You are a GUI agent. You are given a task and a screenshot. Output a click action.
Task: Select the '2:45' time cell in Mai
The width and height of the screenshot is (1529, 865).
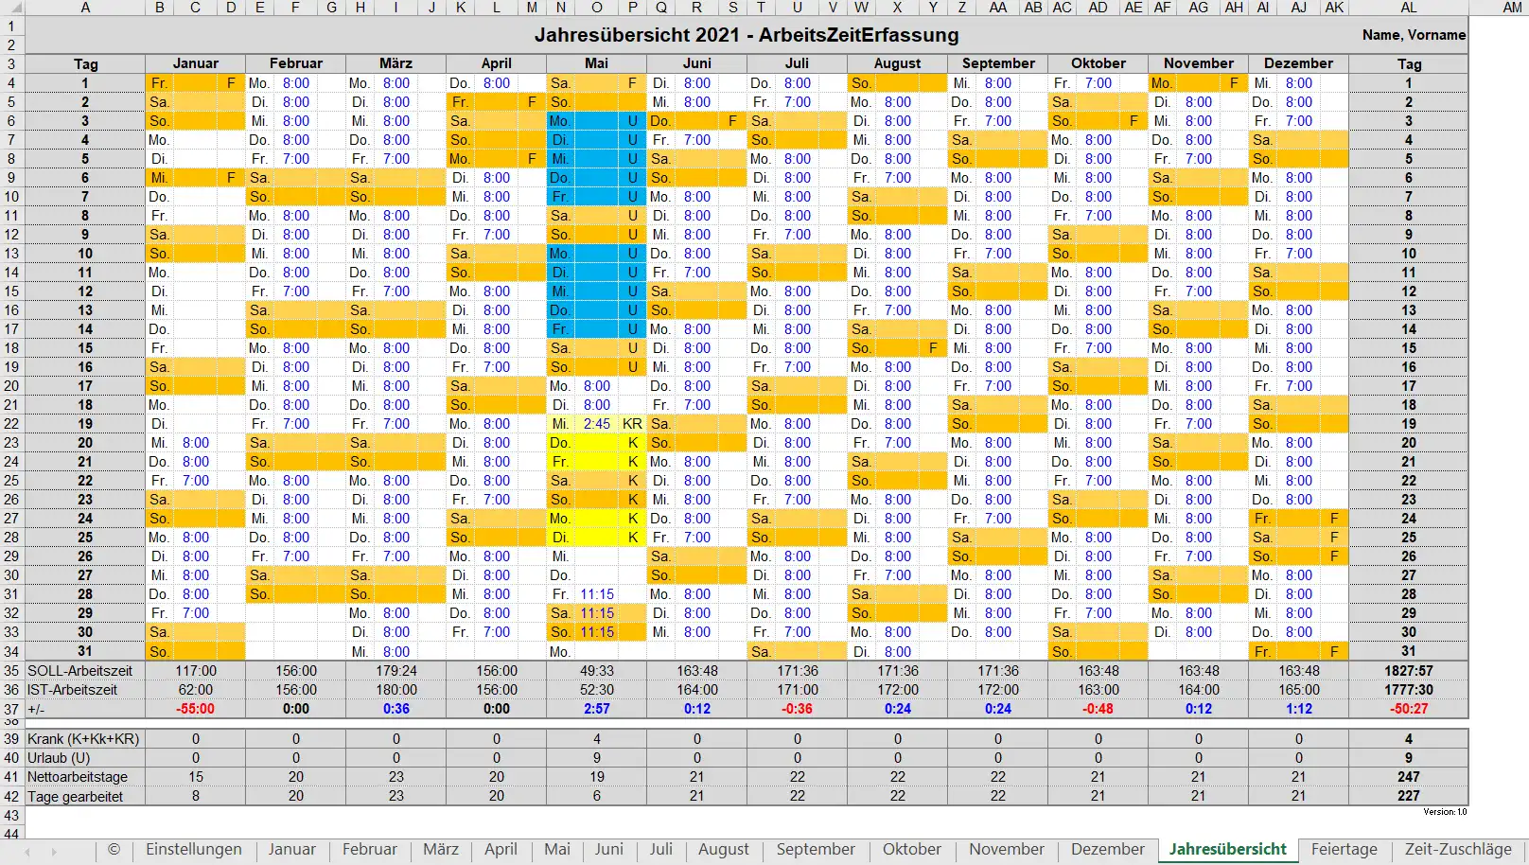[x=597, y=424]
